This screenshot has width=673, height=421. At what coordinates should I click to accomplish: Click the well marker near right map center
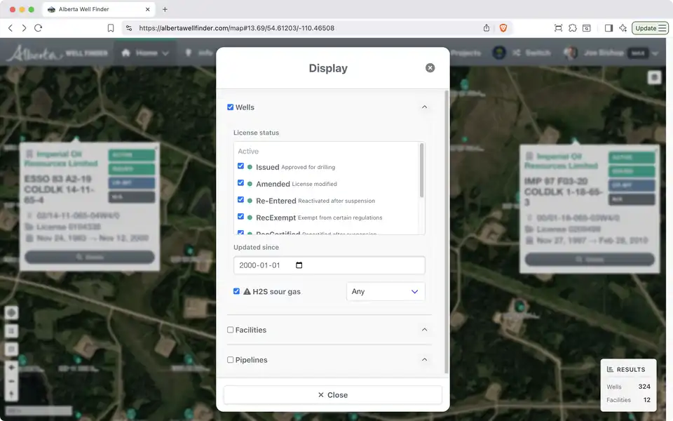pos(521,307)
